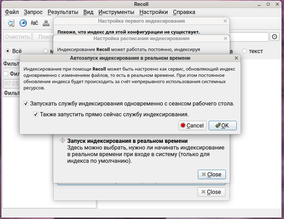Click the date field starting with 07.05
This screenshot has height=219, width=284.
tap(12, 83)
